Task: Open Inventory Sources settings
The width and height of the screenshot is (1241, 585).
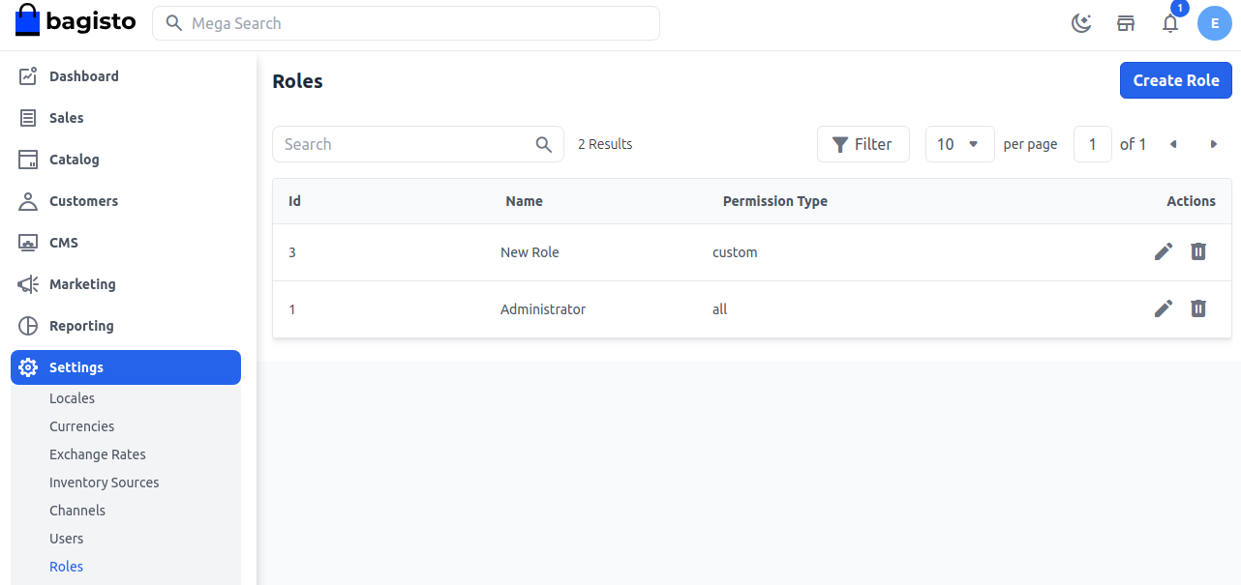Action: click(105, 483)
